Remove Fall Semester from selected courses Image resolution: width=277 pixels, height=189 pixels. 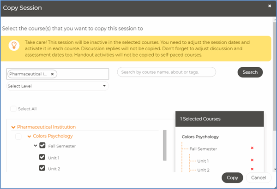pos(252,148)
